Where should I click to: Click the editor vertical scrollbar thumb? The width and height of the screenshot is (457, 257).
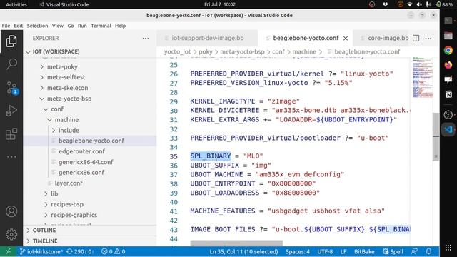(x=436, y=136)
